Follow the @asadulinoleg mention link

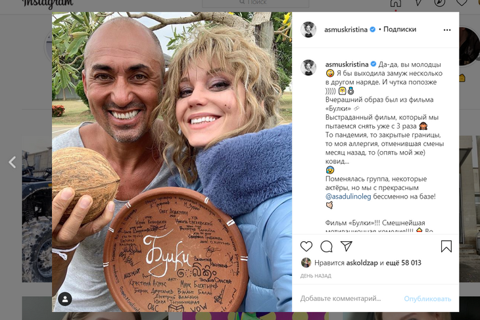tap(348, 196)
